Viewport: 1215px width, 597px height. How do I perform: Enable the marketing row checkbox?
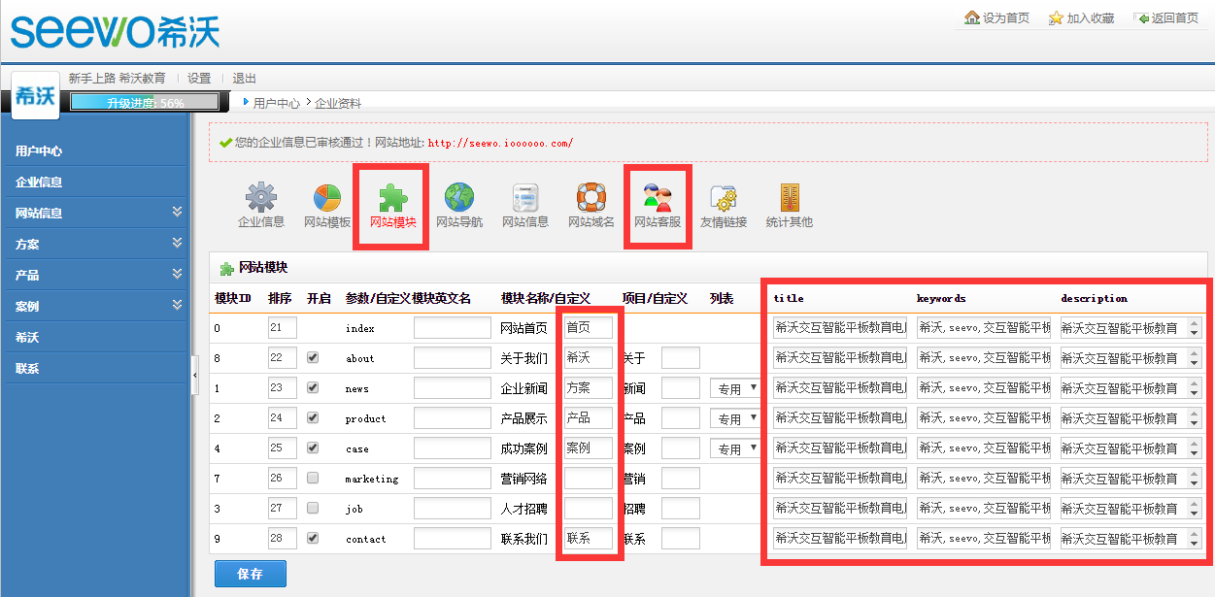[313, 479]
